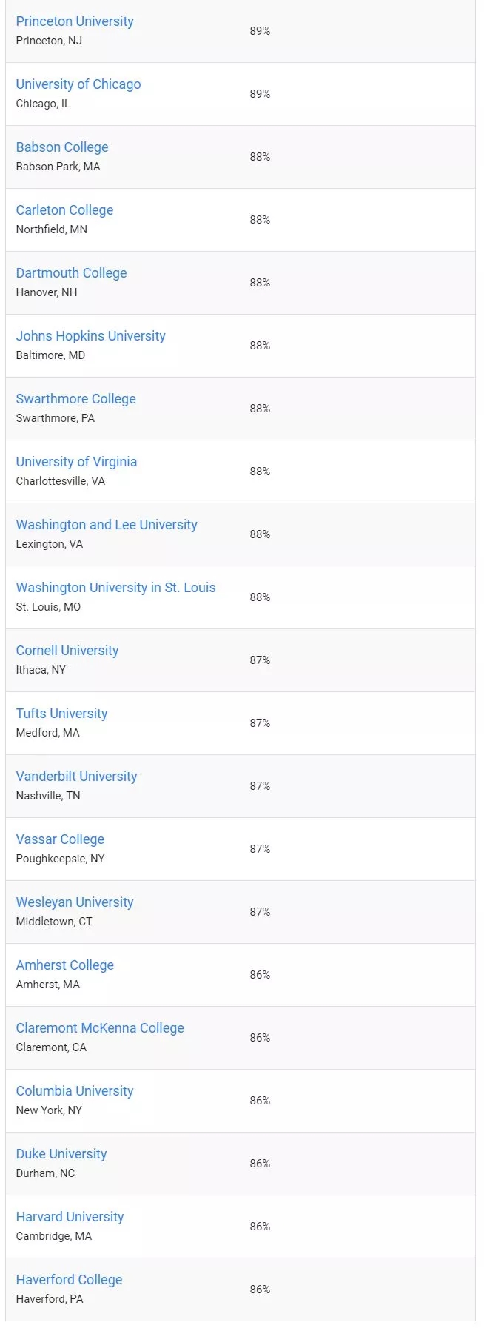
Task: Open the Wesleyan University link
Action: point(75,902)
